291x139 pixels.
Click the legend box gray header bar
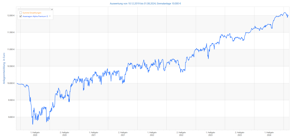34,10
